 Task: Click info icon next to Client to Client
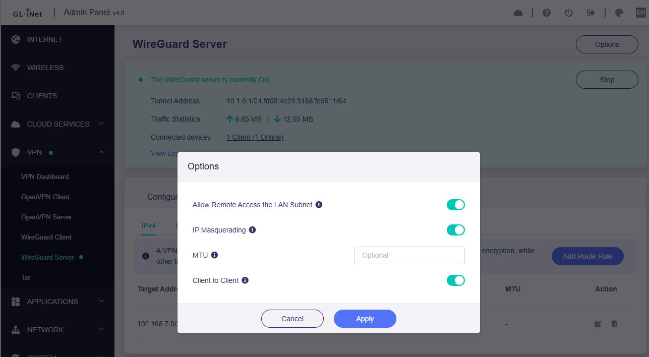[x=245, y=280]
